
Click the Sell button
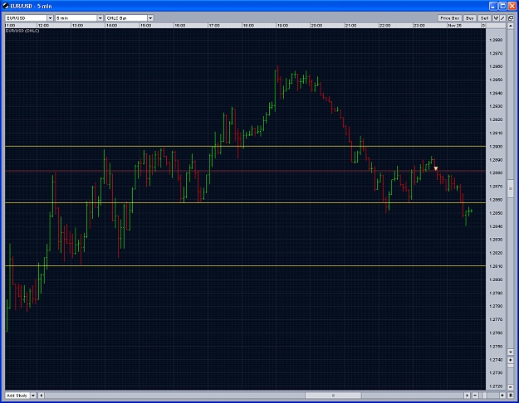[x=484, y=18]
